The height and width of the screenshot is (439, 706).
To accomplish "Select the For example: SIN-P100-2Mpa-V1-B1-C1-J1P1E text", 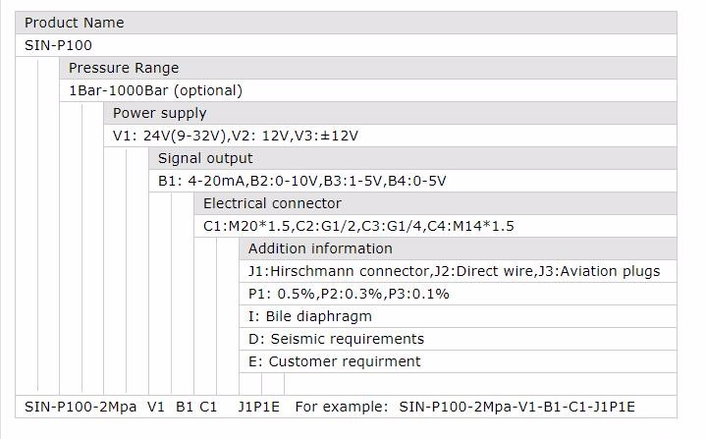I will tap(464, 407).
